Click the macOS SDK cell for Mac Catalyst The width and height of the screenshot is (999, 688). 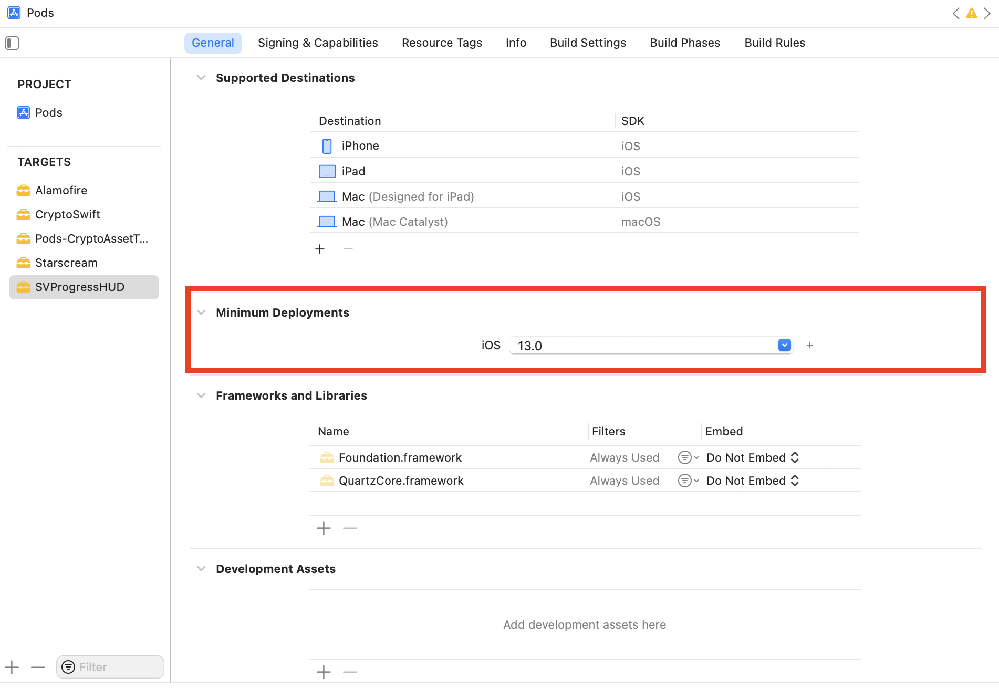tap(641, 222)
